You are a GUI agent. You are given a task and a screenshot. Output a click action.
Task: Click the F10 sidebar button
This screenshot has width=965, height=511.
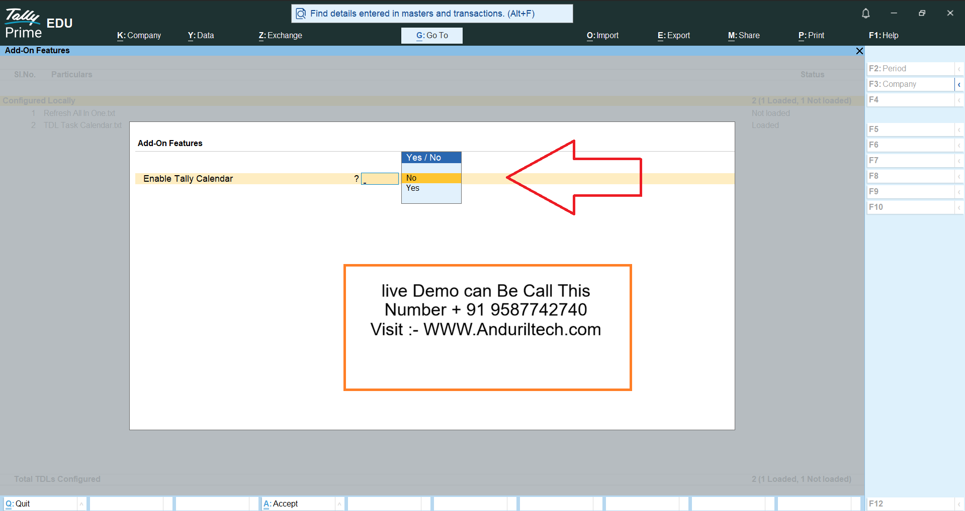(x=910, y=207)
